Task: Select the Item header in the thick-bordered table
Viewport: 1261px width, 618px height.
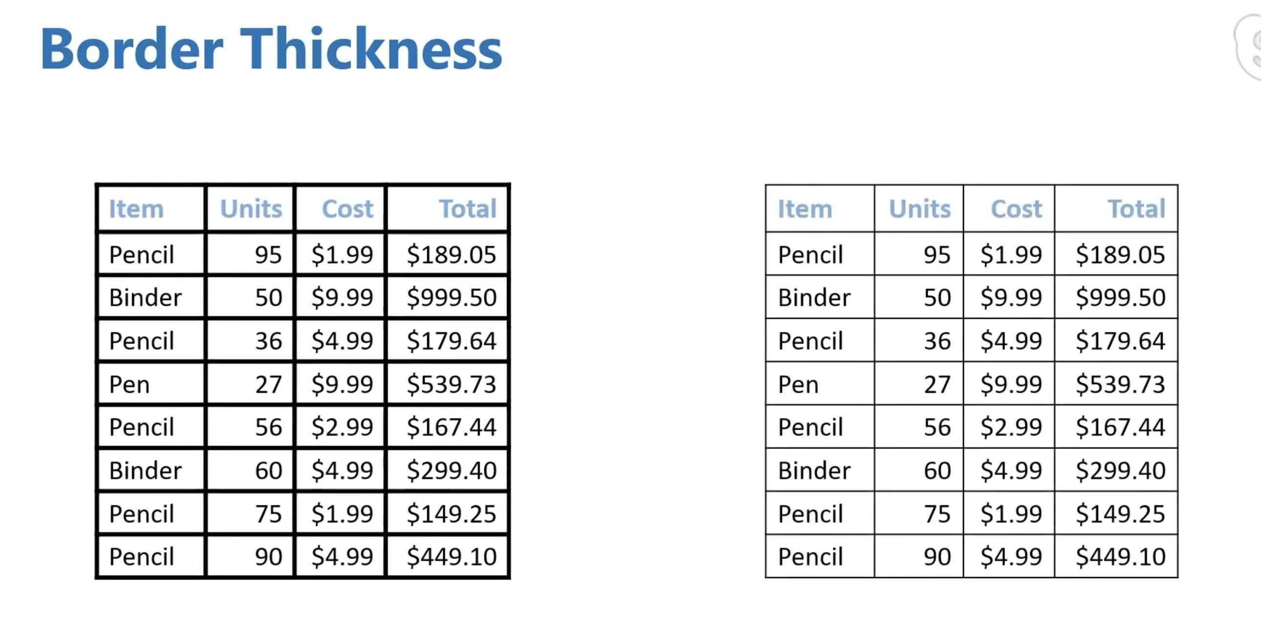Action: tap(136, 209)
